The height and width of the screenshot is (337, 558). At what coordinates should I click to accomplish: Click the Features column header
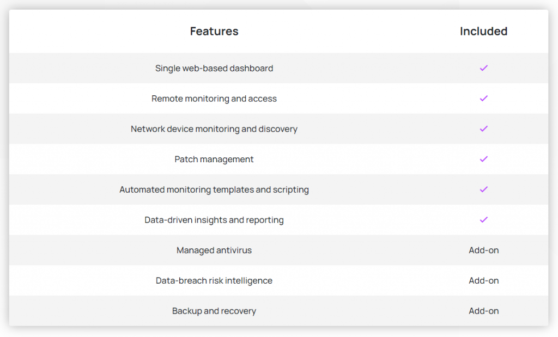(214, 32)
